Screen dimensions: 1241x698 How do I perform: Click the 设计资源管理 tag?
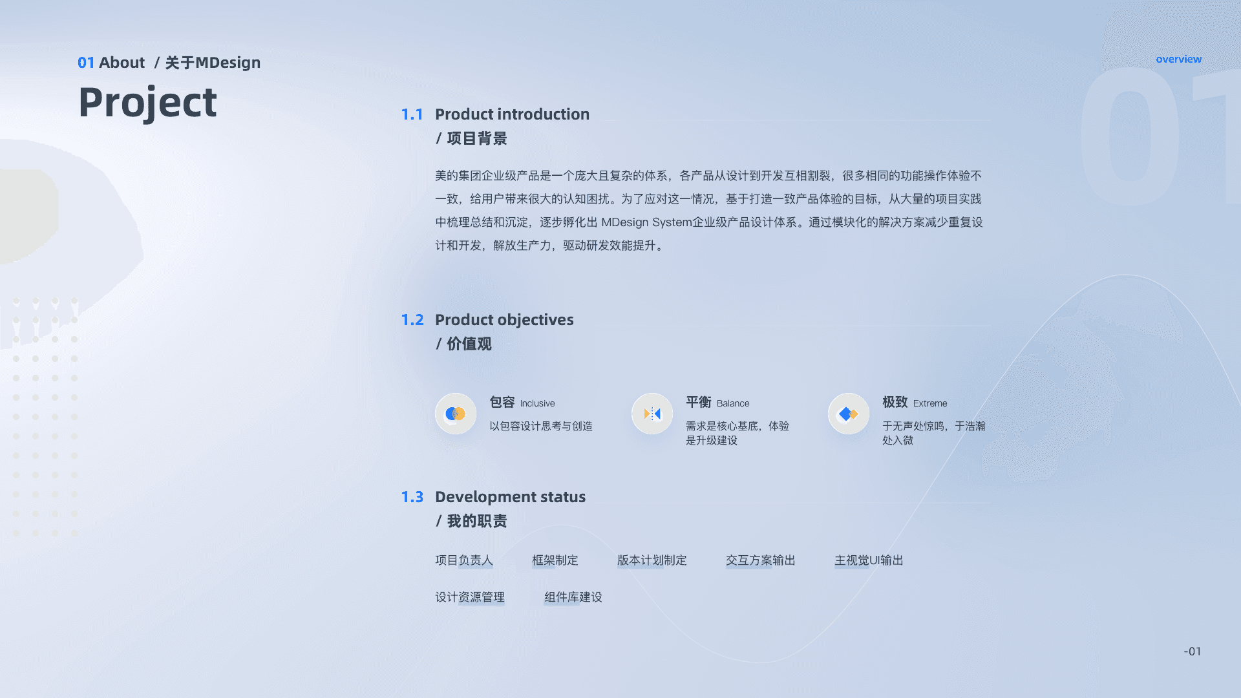tap(470, 597)
